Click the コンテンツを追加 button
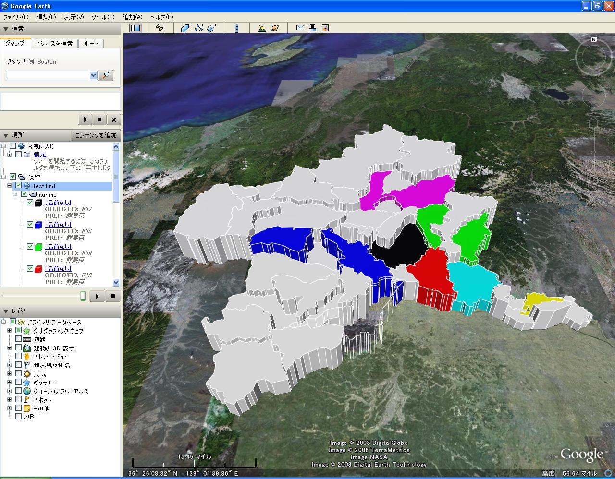 click(96, 135)
